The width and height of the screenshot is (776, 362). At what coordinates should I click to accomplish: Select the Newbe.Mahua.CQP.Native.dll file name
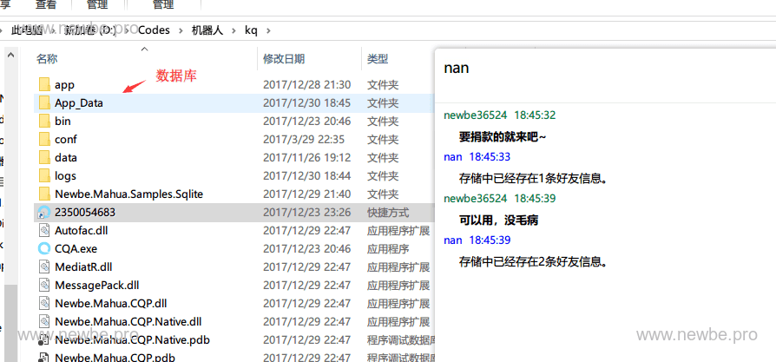(128, 322)
